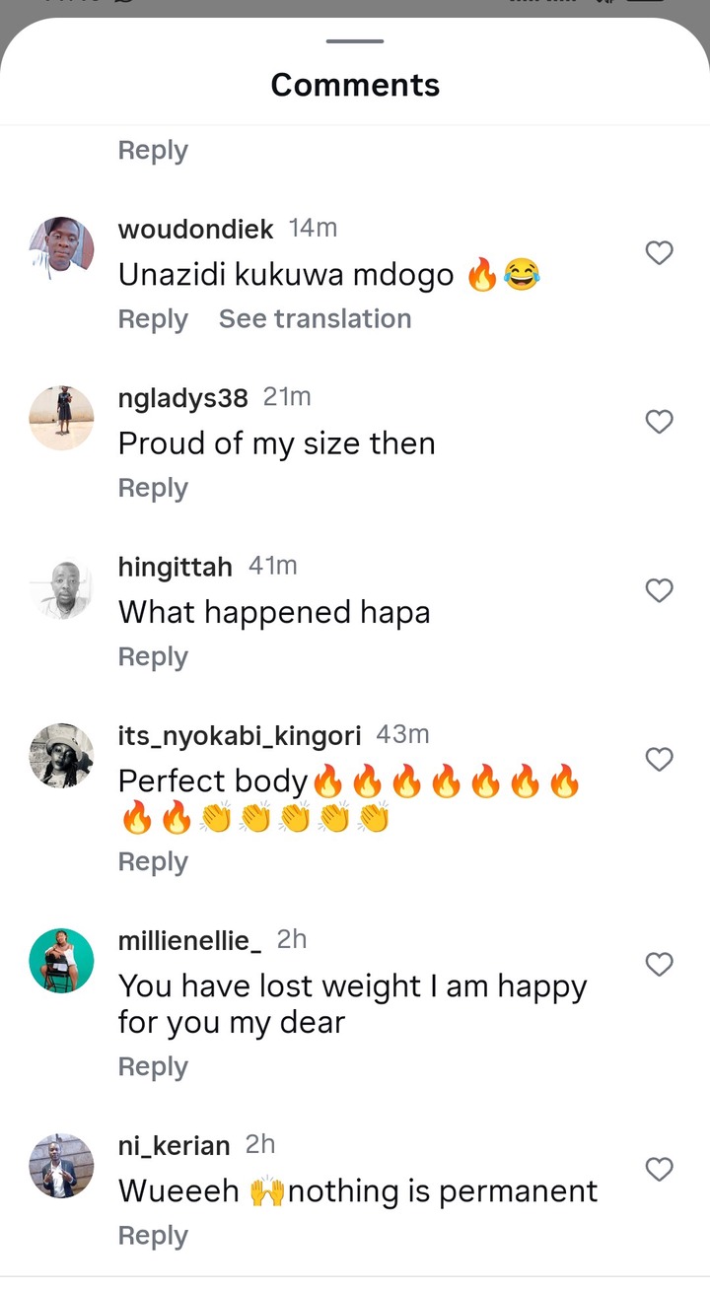Screen dimensions: 710x1289
Task: See translation of woudondiek's comment
Action: click(x=315, y=319)
